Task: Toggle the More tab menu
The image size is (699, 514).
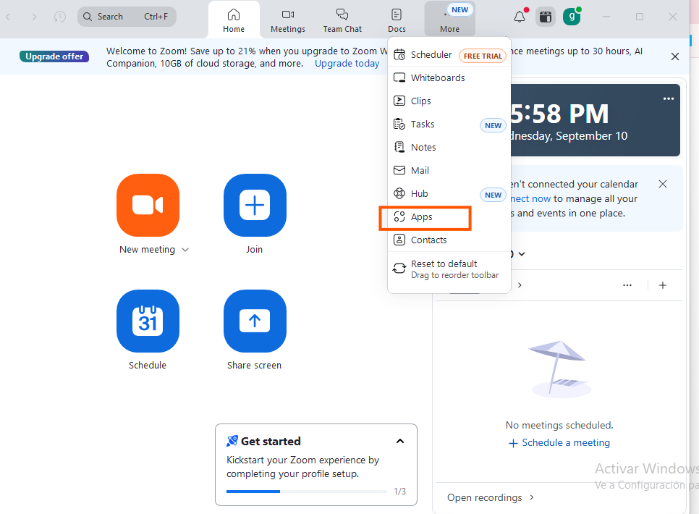Action: coord(450,20)
